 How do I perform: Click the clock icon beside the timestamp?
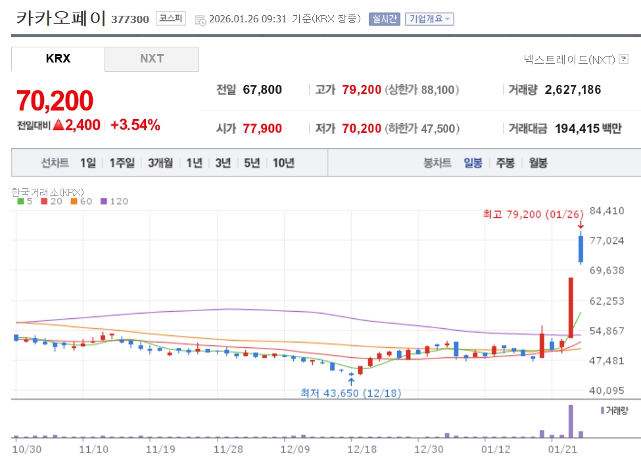click(x=201, y=20)
